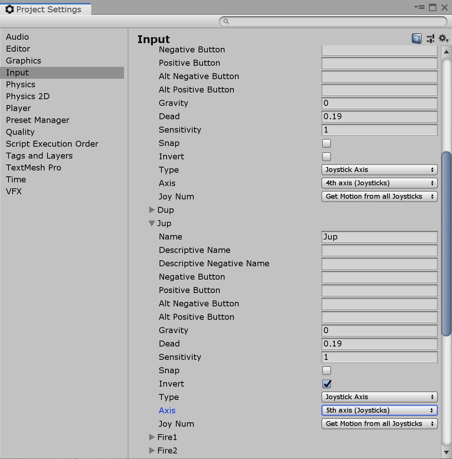Disable Invert on the Jup axis
Image resolution: width=452 pixels, height=459 pixels.
point(326,384)
